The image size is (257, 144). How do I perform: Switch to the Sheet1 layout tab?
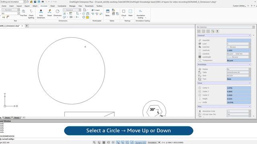coord(7,118)
